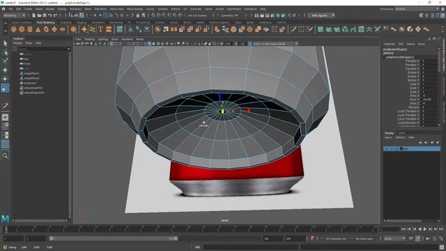Open the layer editor Options menu
Image resolution: width=446 pixels, height=251 pixels.
(400, 137)
